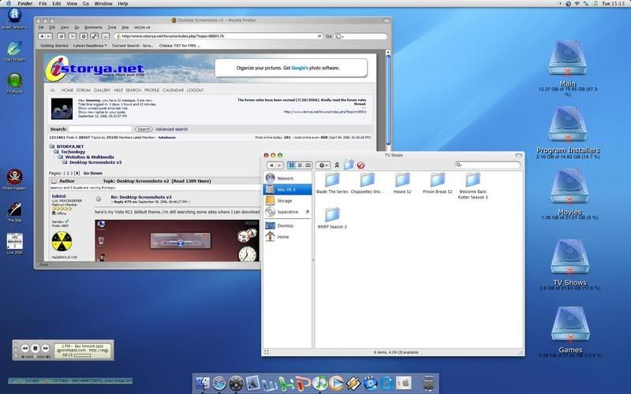Open the House S2 folder
This screenshot has height=394, width=631.
(402, 180)
